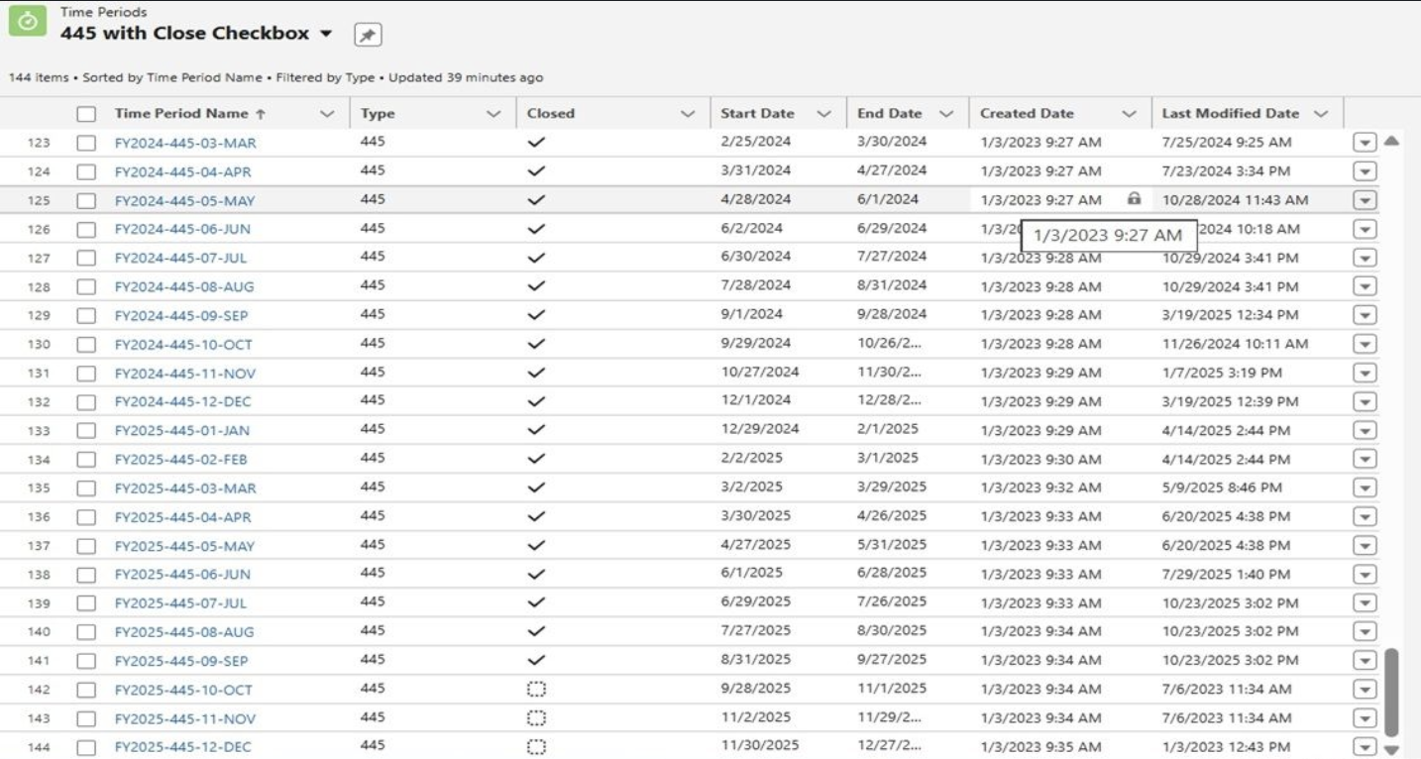Open row actions menu for FY2024-445-04-APR
Screen dimensions: 1421x759
[x=1365, y=171]
